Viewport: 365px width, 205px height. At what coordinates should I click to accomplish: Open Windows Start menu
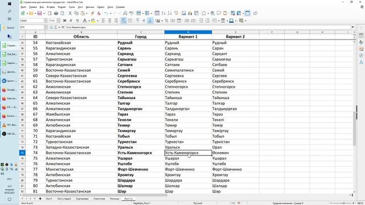[9, 4]
